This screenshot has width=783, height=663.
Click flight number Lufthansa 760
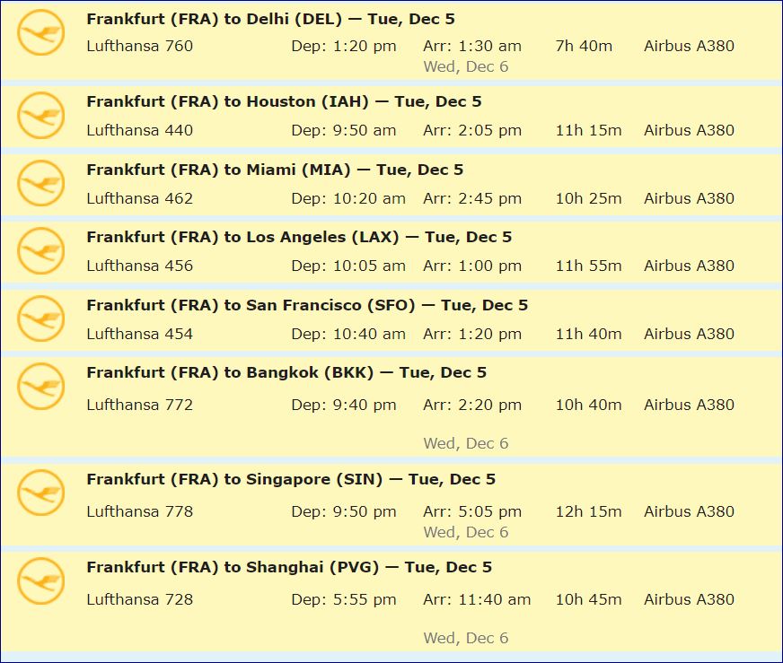(x=139, y=46)
